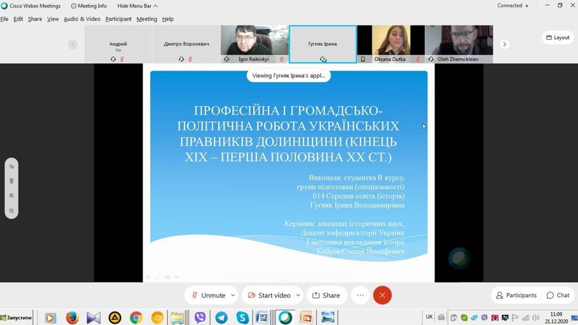Image resolution: width=578 pixels, height=325 pixels.
Task: Toggle Start video camera button
Action: click(269, 295)
